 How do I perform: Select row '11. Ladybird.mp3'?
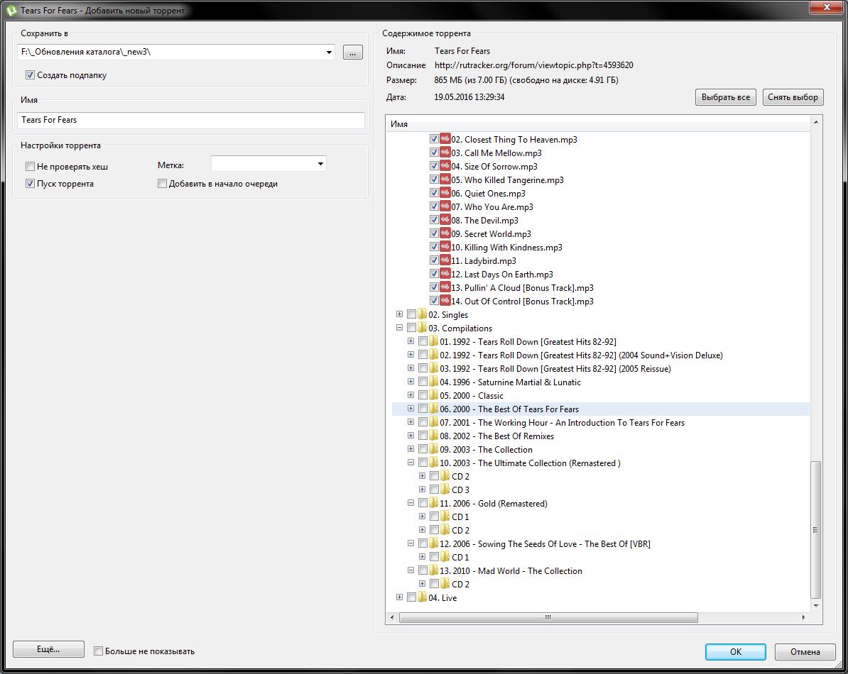(484, 261)
